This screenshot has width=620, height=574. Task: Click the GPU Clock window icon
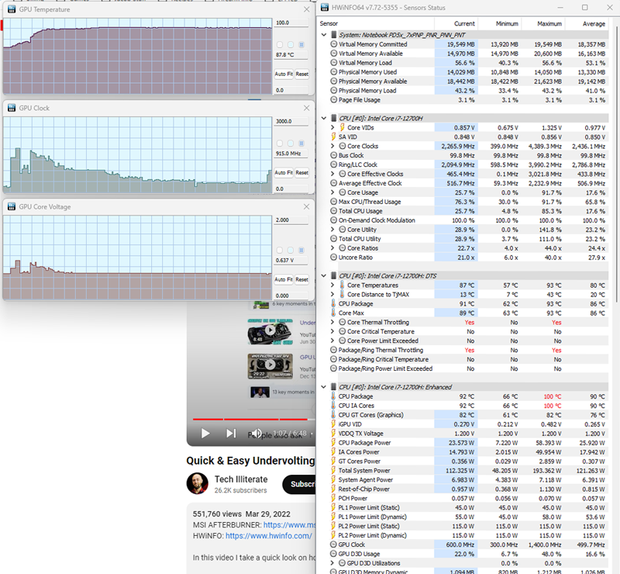(12, 108)
